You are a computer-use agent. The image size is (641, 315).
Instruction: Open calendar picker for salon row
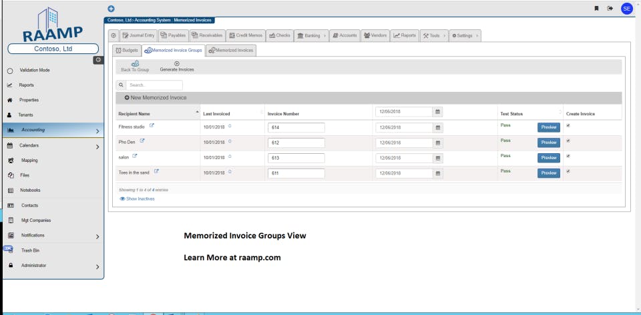coord(437,158)
